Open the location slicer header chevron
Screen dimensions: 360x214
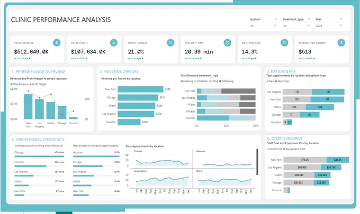click(x=275, y=19)
